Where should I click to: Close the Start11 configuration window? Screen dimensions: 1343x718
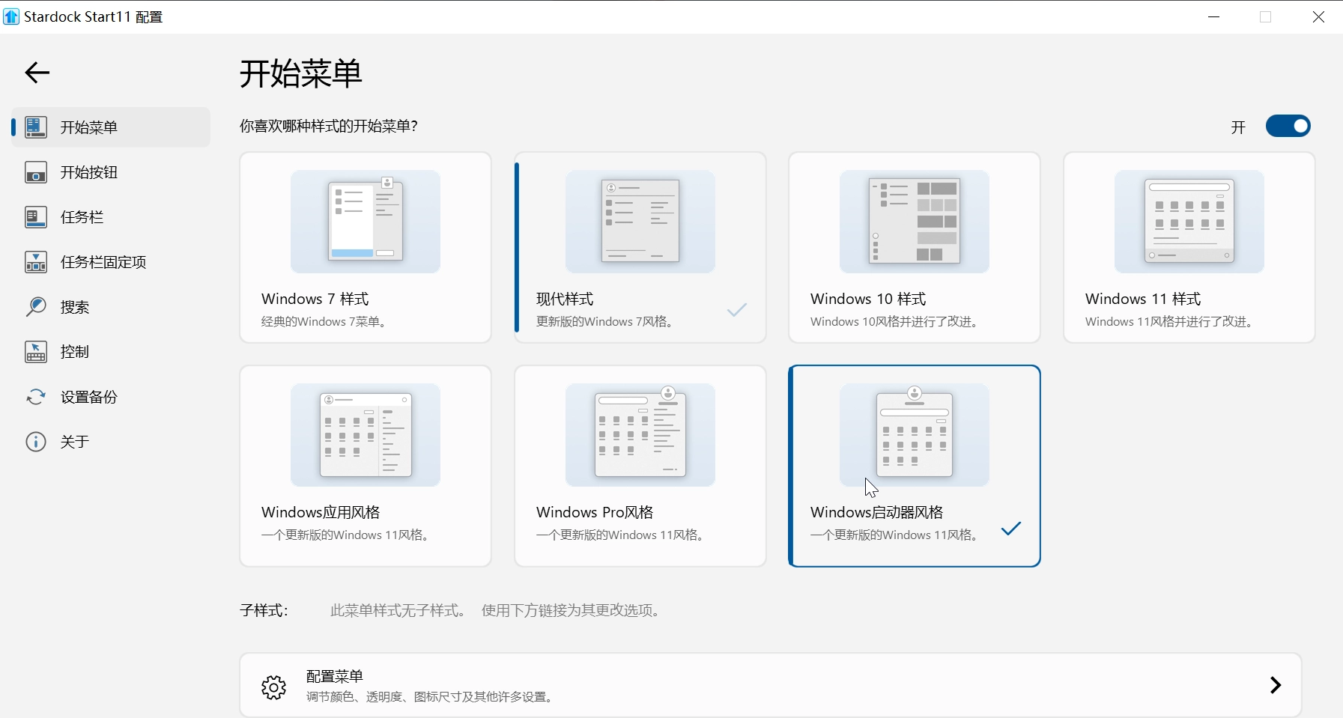pos(1318,16)
